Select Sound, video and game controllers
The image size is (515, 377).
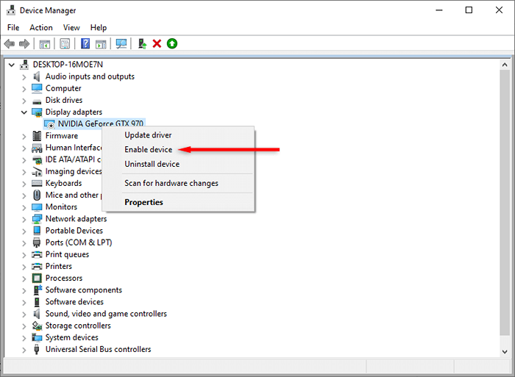106,314
